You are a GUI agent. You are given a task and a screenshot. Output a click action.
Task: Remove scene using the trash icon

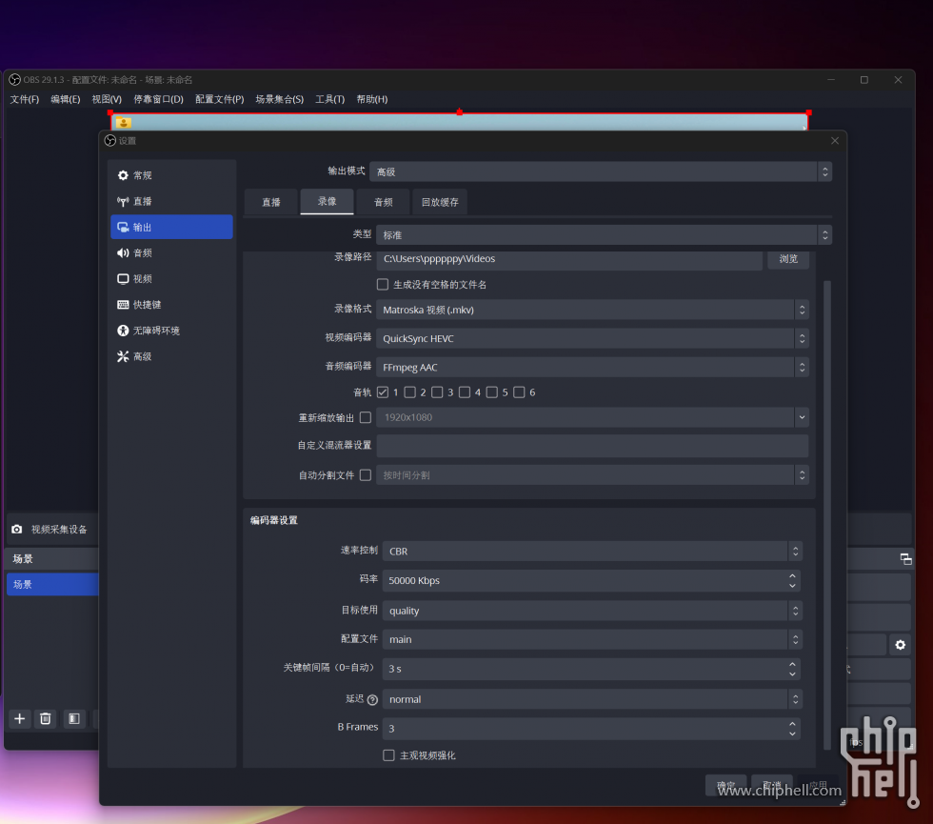point(46,718)
